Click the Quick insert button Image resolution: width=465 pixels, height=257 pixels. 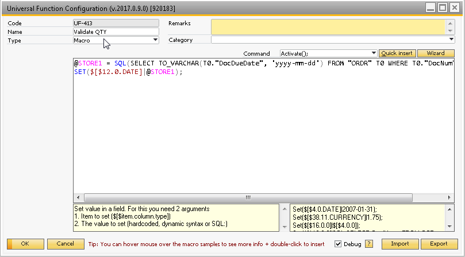(x=397, y=53)
